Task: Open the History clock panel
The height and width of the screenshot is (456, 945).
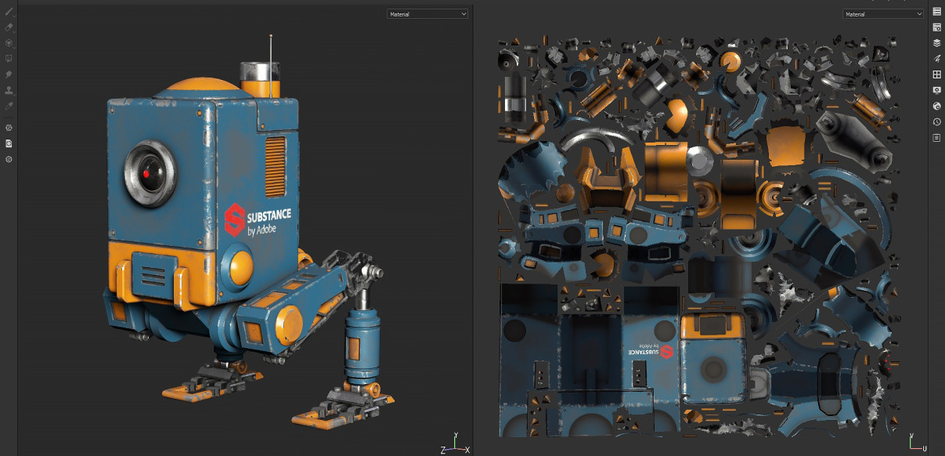Action: 936,121
